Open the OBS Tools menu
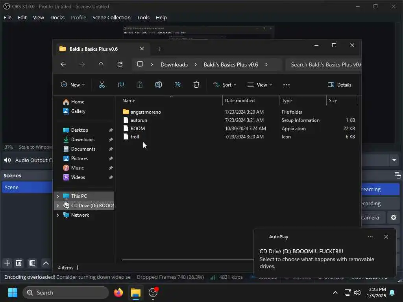This screenshot has width=403, height=302. (x=143, y=17)
